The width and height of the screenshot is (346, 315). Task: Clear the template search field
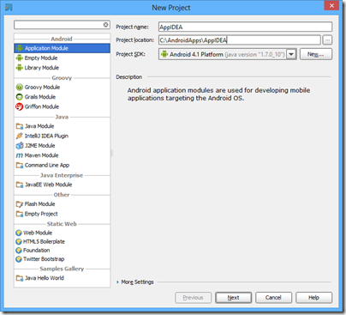pos(105,25)
